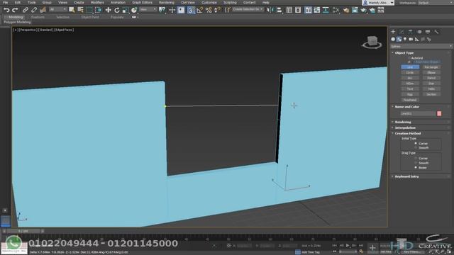Select the Unlink Selection tool
Viewport: 454px width, 255px height.
pos(34,10)
